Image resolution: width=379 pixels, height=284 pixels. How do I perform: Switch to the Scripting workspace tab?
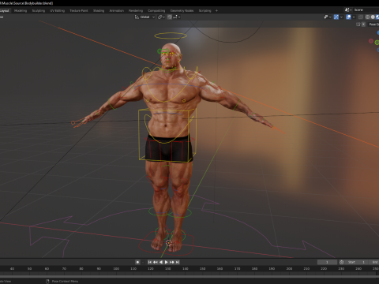coord(205,11)
